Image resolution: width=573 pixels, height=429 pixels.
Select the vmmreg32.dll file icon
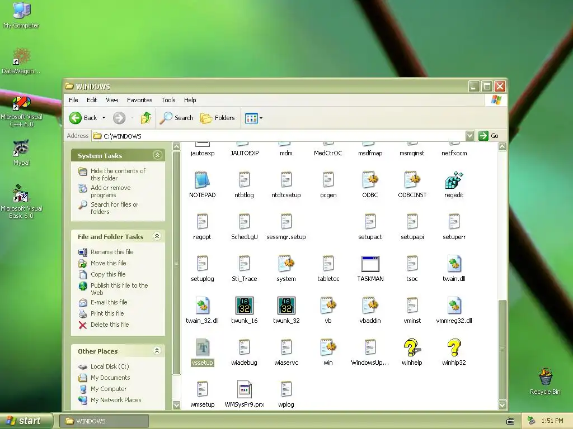pyautogui.click(x=454, y=306)
